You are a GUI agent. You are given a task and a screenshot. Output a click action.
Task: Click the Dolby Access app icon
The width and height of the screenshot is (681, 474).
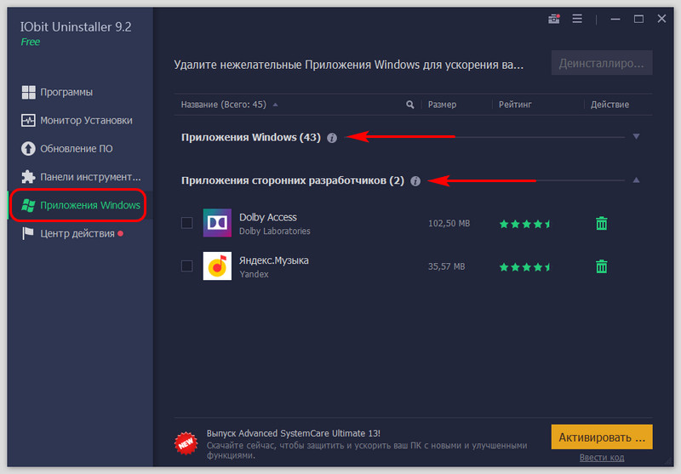point(217,223)
